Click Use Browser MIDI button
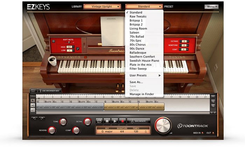Image resolution: width=245 pixels, height=150 pixels. click(x=50, y=91)
